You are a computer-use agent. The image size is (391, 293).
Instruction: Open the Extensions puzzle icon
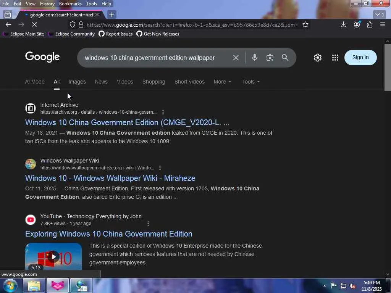click(x=370, y=24)
